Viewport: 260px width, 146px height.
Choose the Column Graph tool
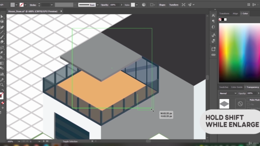click(x=2, y=74)
